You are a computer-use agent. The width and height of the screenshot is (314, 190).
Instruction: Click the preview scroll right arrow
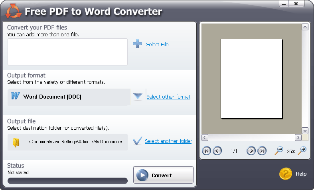[298, 138]
